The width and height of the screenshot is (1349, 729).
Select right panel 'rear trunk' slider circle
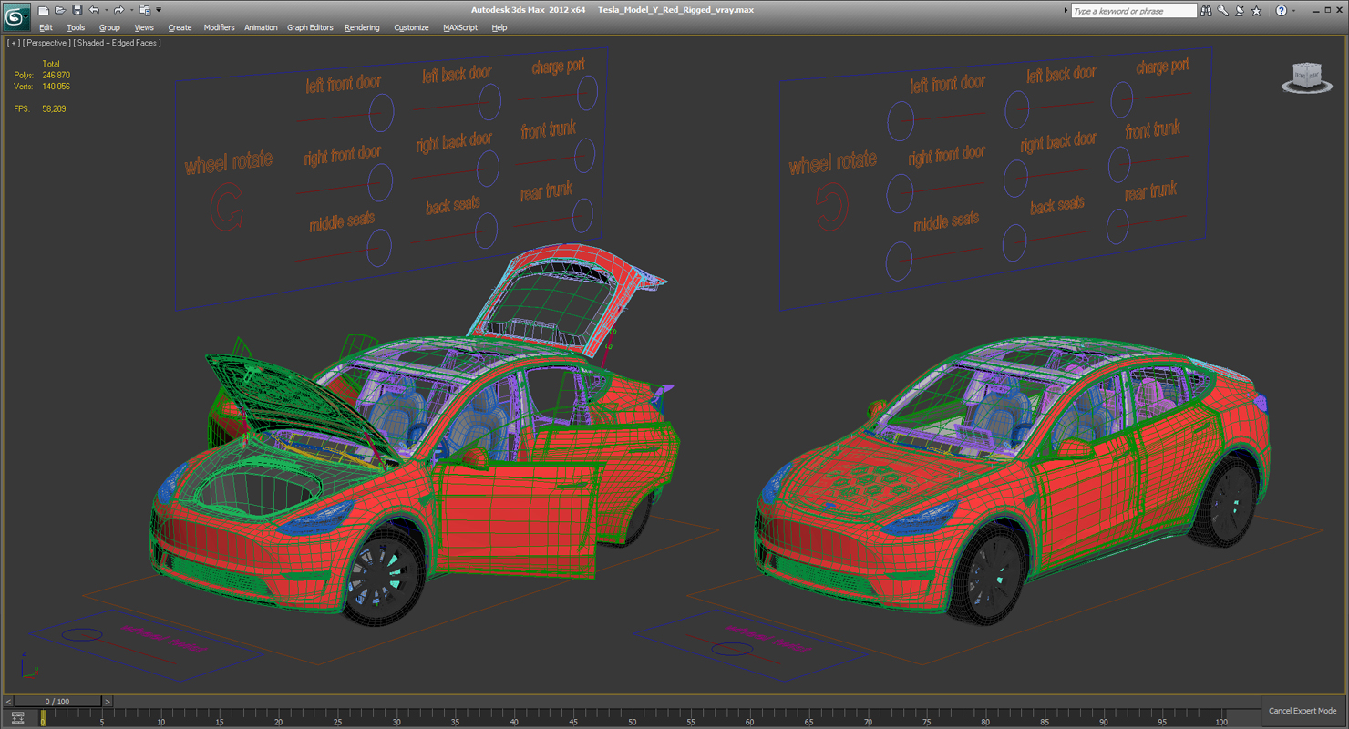pos(1117,227)
